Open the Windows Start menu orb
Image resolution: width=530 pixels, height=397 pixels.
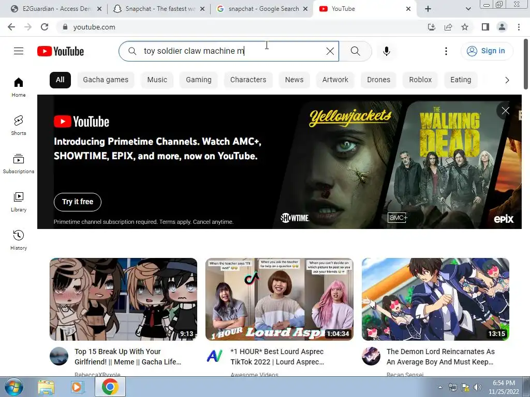[14, 387]
